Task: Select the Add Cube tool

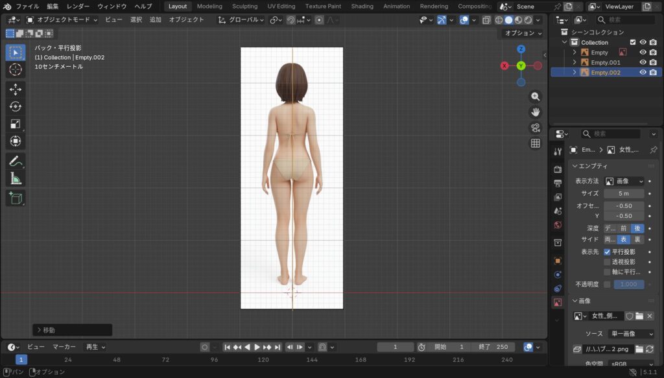Action: [x=16, y=198]
